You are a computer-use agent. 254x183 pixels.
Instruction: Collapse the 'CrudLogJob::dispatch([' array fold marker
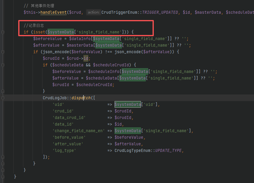pos(3,98)
